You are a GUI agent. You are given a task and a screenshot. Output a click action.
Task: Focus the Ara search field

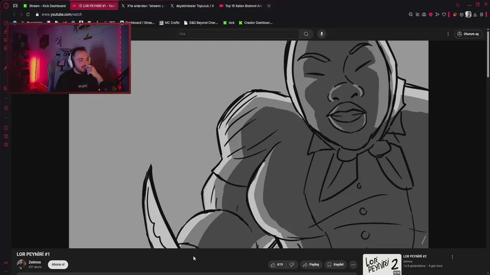click(x=237, y=34)
